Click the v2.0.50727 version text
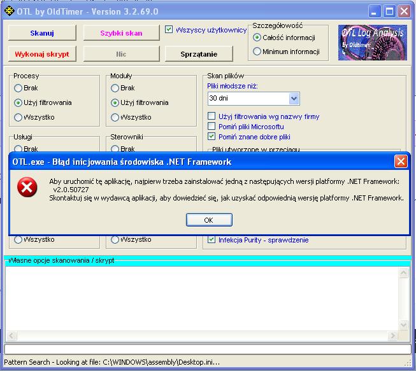The width and height of the screenshot is (416, 371). point(71,190)
